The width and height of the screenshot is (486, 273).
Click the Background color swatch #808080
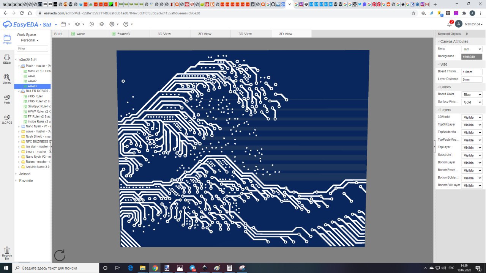472,56
